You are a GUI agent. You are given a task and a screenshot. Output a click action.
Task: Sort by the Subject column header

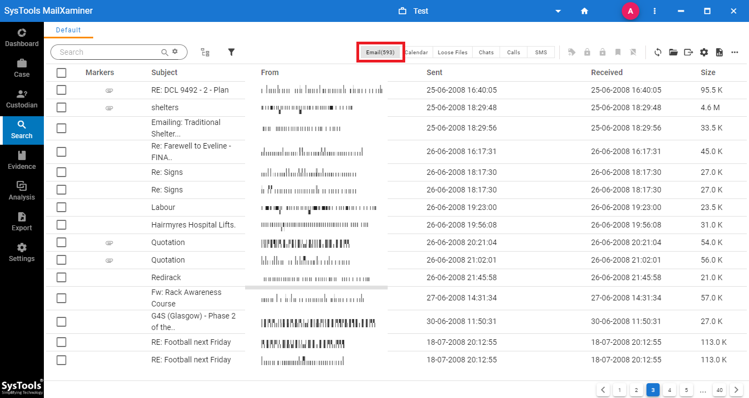(x=164, y=72)
